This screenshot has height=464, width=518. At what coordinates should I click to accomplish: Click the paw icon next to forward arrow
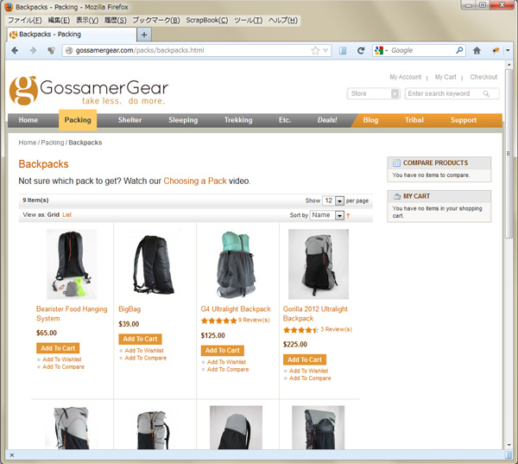point(51,50)
